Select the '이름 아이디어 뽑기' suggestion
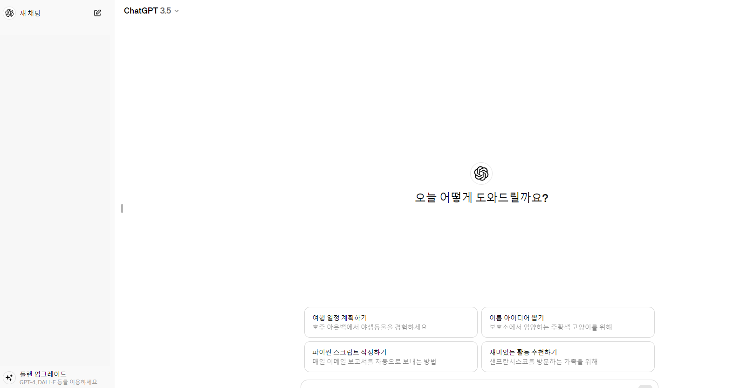733x388 pixels. pos(568,322)
